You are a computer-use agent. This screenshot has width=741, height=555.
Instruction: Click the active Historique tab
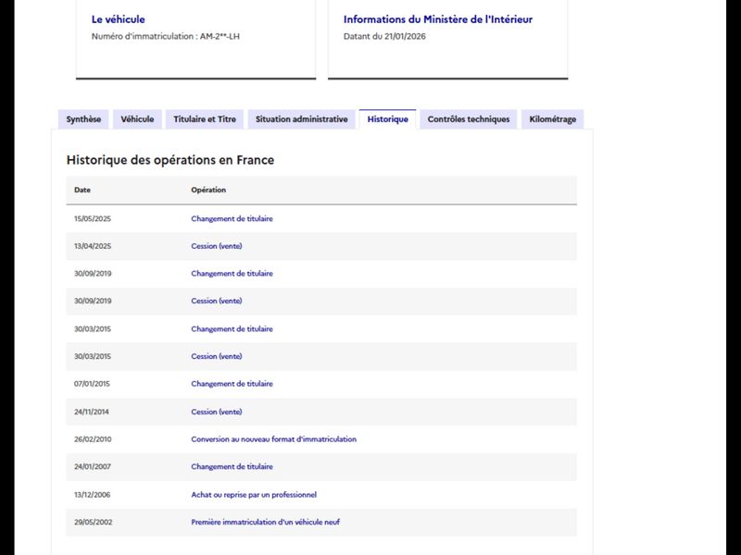pos(387,119)
